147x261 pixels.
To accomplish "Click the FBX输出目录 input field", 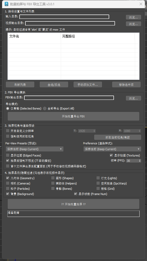I will 69,98.
